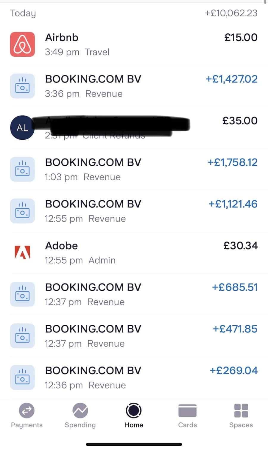Screen dimensions: 268x451
Task: Open the Adobe £30.34 Admin transaction
Action: (134, 253)
